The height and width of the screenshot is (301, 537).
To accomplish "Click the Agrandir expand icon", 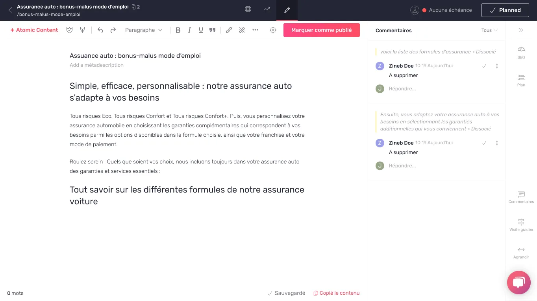I will click(x=521, y=253).
